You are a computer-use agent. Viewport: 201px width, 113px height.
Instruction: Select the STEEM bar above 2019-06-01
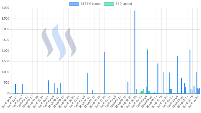(48, 87)
